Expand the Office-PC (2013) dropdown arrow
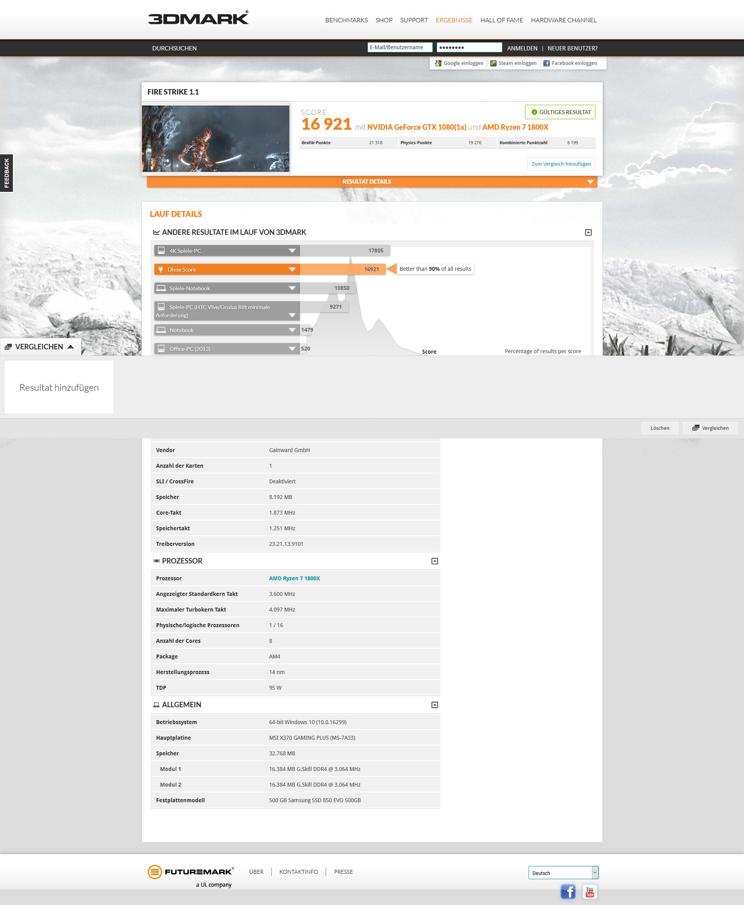 tap(292, 349)
